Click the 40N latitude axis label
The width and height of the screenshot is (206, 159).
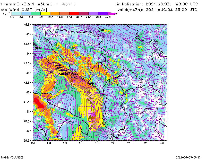pyautogui.click(x=29, y=131)
